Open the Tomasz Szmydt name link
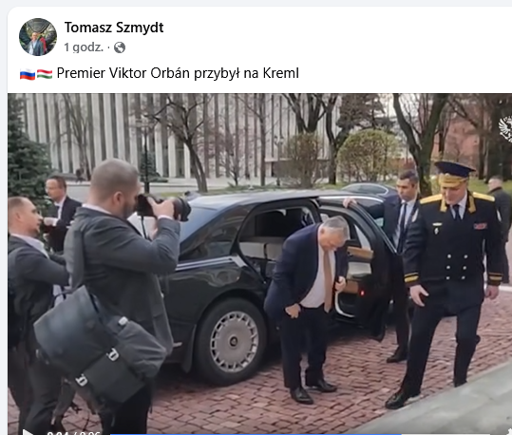This screenshot has height=435, width=512. click(114, 28)
